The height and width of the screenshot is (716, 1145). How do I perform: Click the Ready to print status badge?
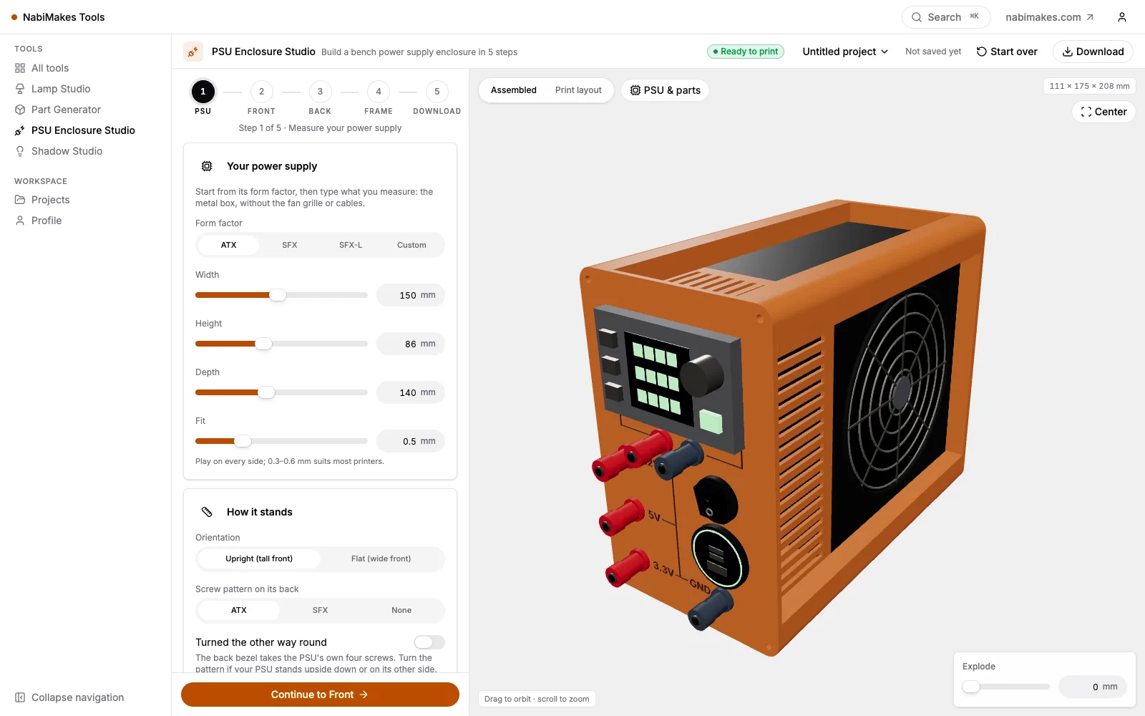point(746,52)
